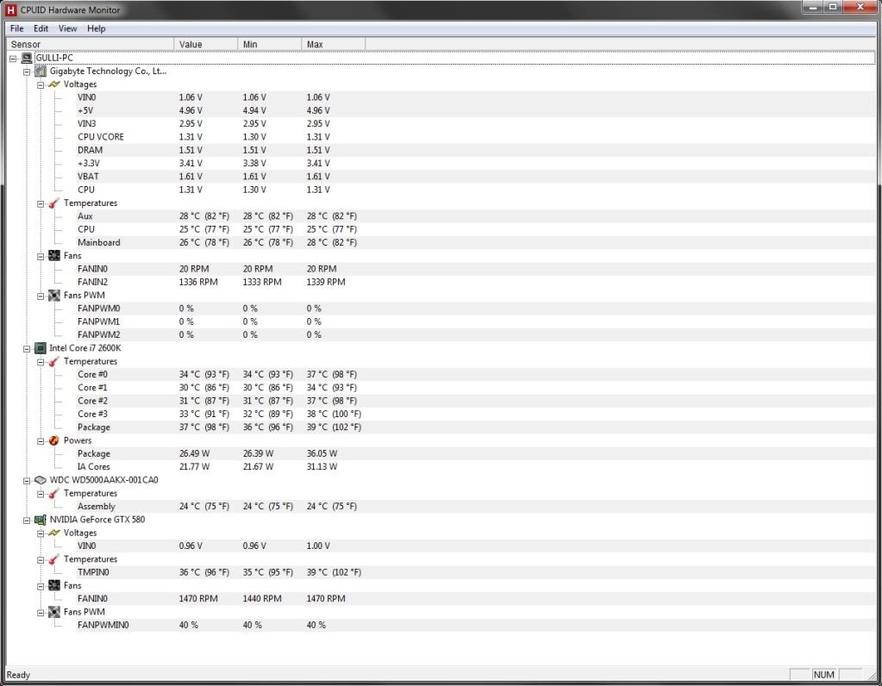The height and width of the screenshot is (686, 882).
Task: Click the Min column header
Action: [x=270, y=44]
